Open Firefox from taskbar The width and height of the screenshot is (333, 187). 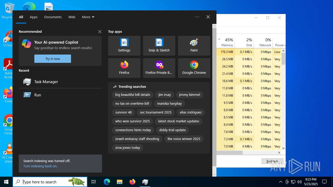132,182
